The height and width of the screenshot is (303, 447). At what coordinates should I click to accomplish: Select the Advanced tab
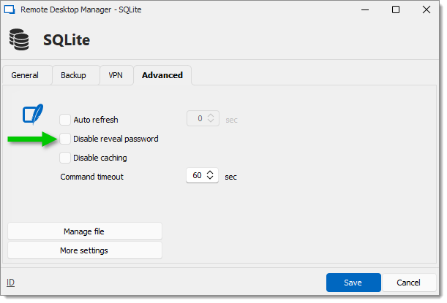click(162, 75)
